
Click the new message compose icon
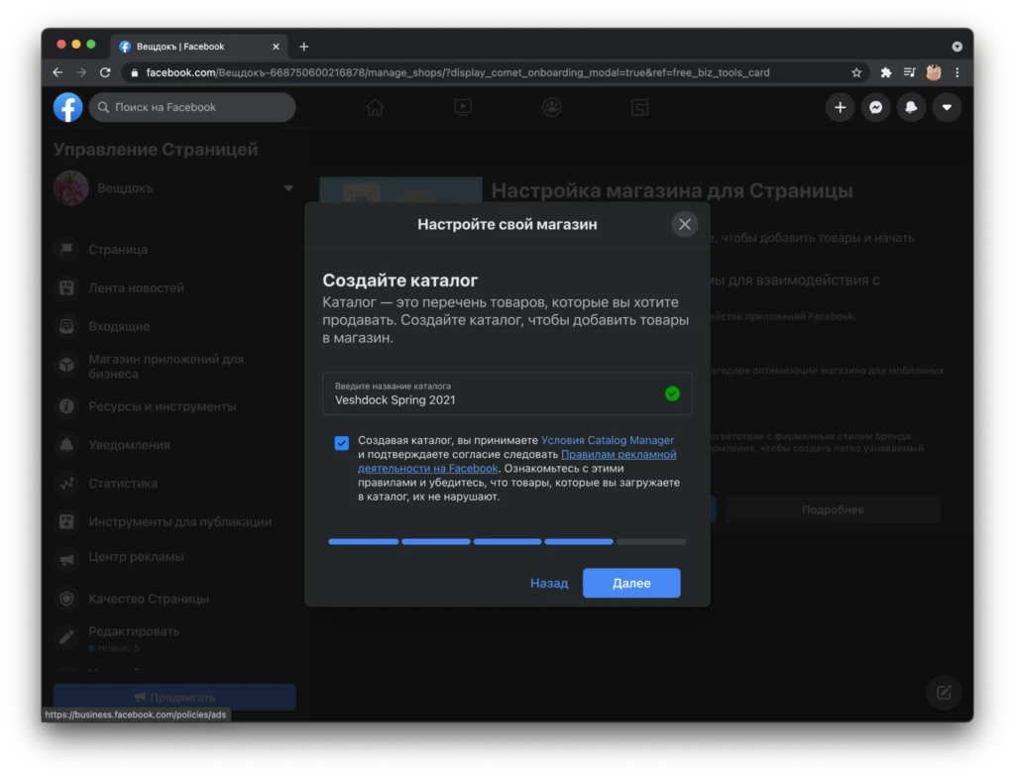pyautogui.click(x=944, y=693)
